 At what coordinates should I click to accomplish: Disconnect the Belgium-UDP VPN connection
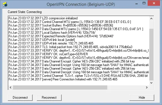click(20, 98)
